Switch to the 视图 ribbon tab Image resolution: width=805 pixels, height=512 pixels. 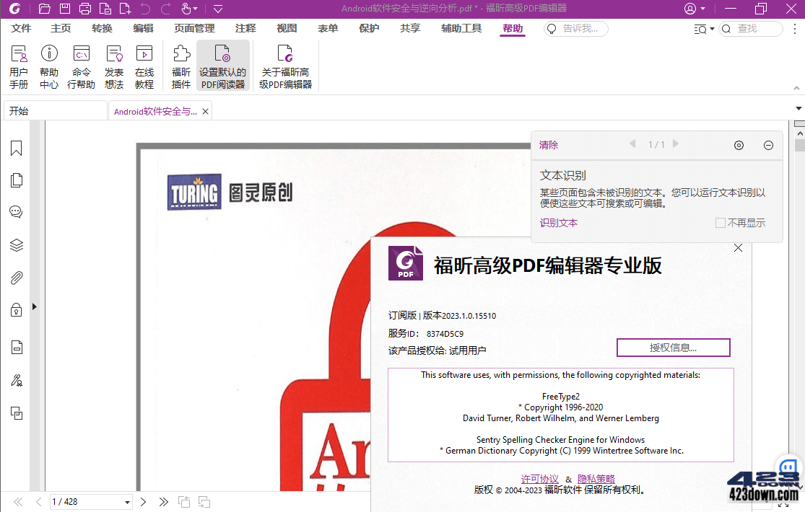tap(286, 28)
